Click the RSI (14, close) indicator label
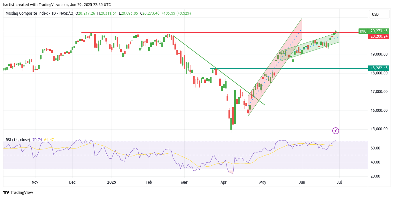Viewport: 394px width, 198px height. click(x=18, y=140)
